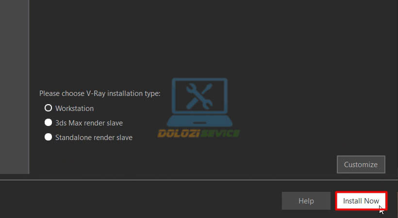The width and height of the screenshot is (398, 218).
Task: Click the grey left sidebar panel
Action: pos(14,87)
